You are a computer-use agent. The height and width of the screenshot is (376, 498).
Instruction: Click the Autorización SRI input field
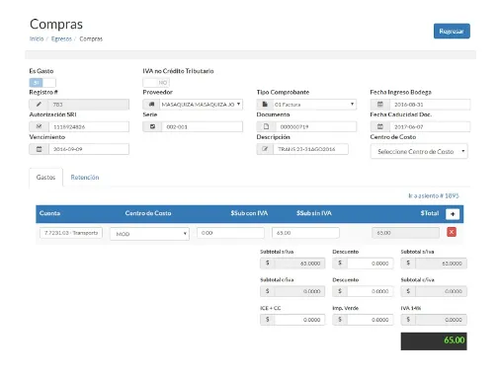tap(89, 126)
